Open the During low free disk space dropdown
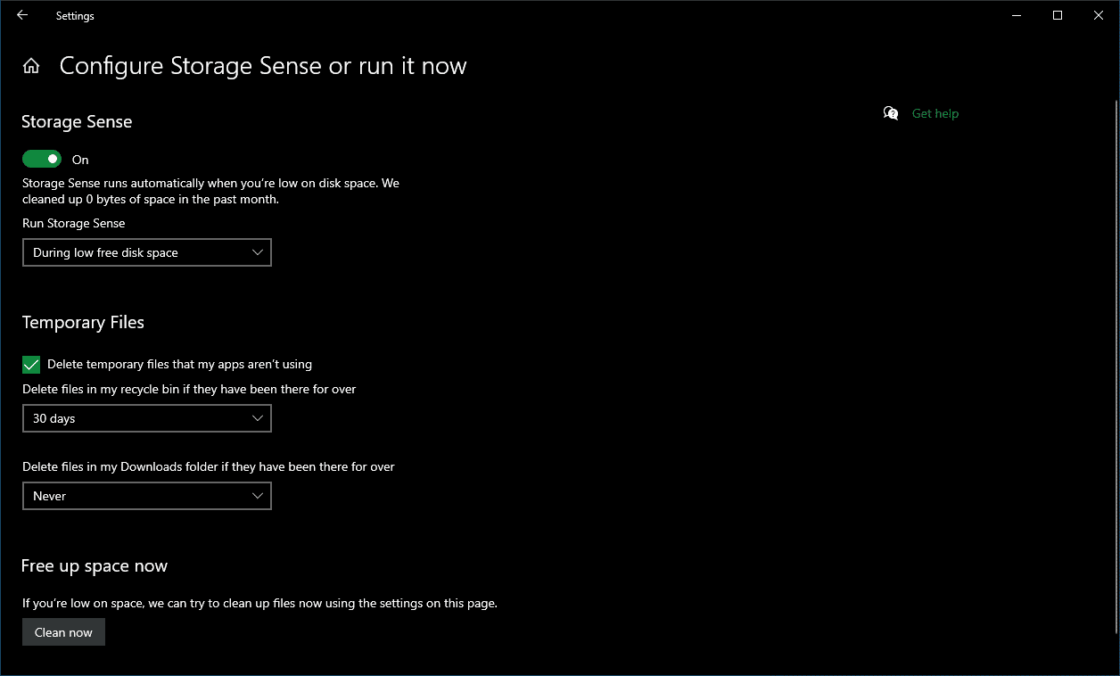The height and width of the screenshot is (676, 1120). click(147, 252)
